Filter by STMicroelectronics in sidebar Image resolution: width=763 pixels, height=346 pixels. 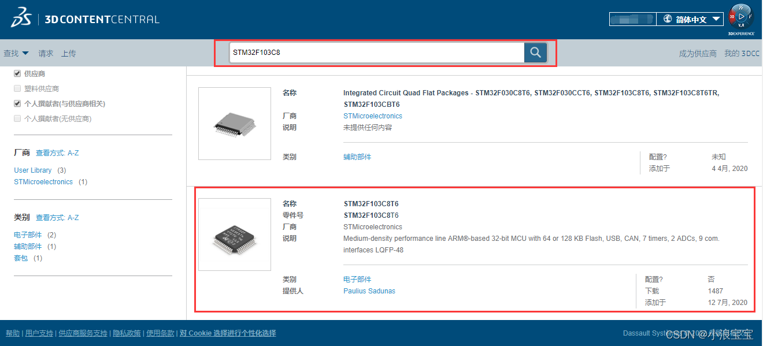click(43, 182)
